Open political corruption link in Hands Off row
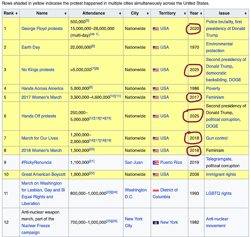This screenshot has height=237, width=251. click(223, 119)
